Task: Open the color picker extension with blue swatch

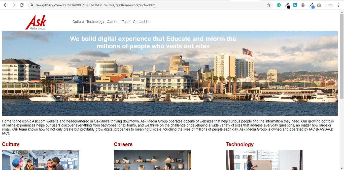Action: click(312, 5)
